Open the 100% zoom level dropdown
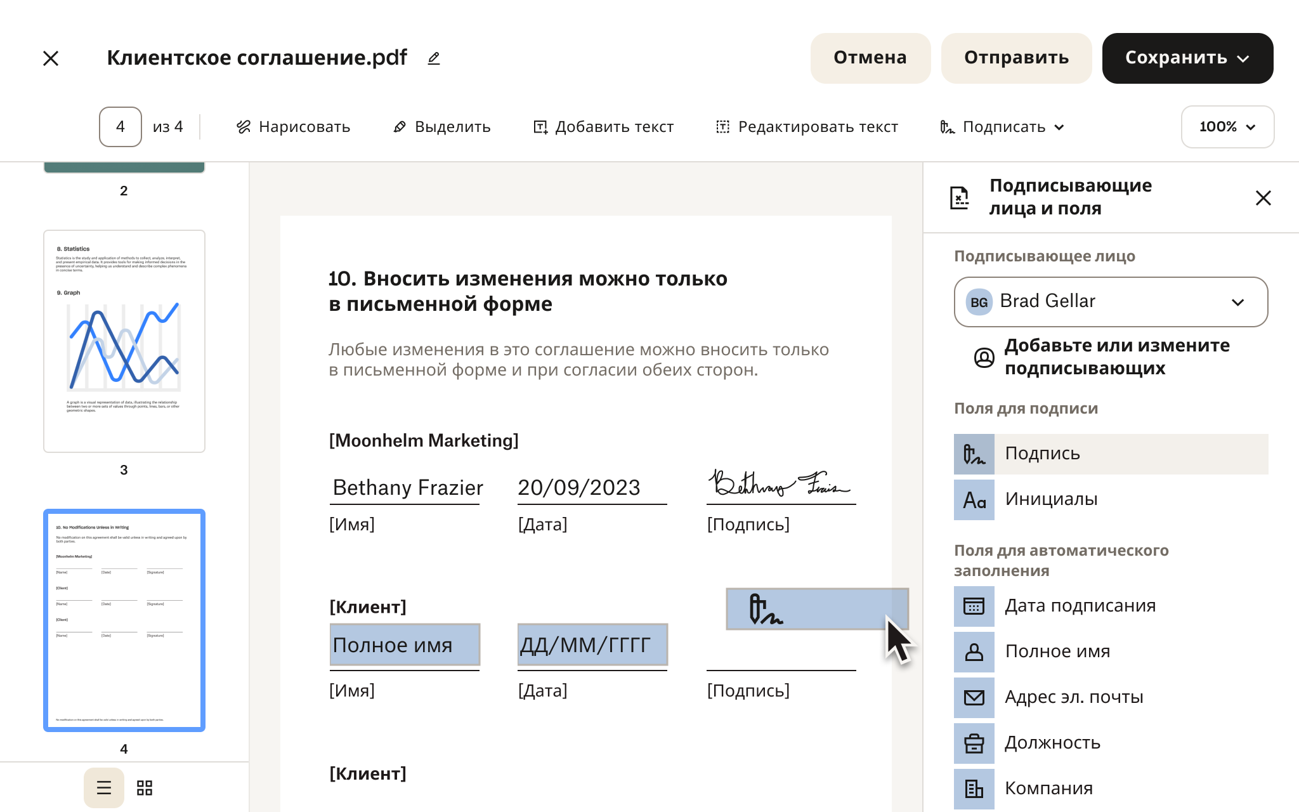1299x812 pixels. (1227, 127)
